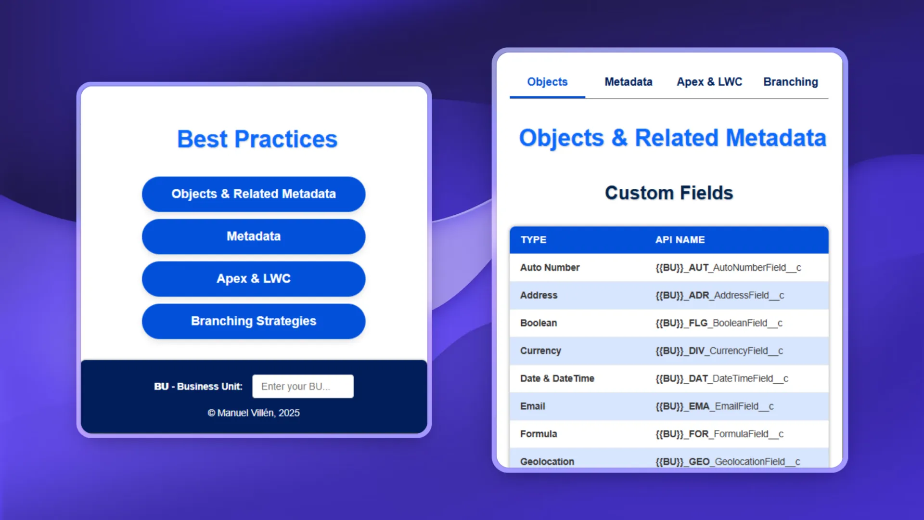Click the {{BU}}_DAT_DateTimeField__c value
924x520 pixels.
pyautogui.click(x=722, y=378)
